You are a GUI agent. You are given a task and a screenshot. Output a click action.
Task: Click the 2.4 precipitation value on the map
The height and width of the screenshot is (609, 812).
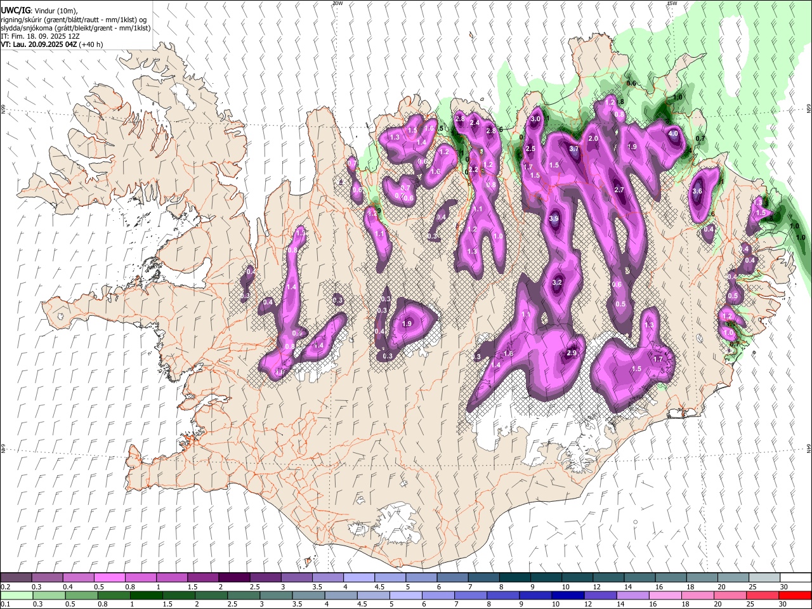click(474, 122)
